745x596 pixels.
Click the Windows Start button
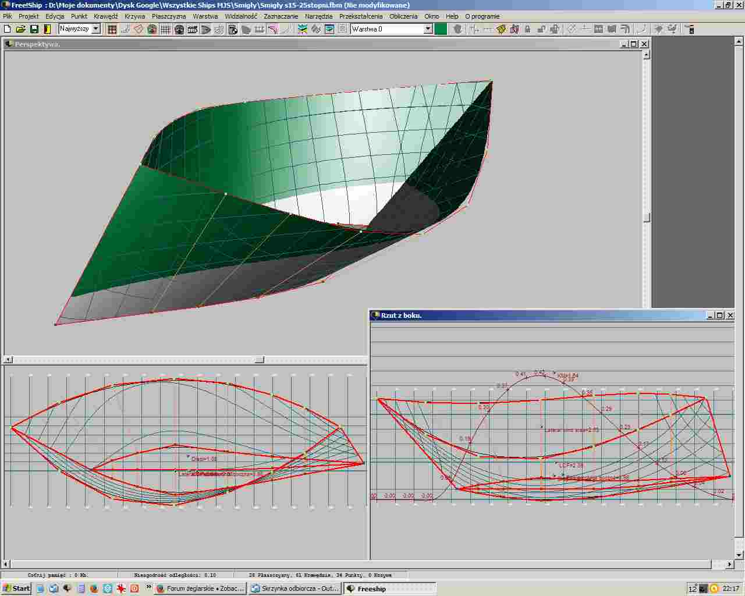click(x=16, y=588)
